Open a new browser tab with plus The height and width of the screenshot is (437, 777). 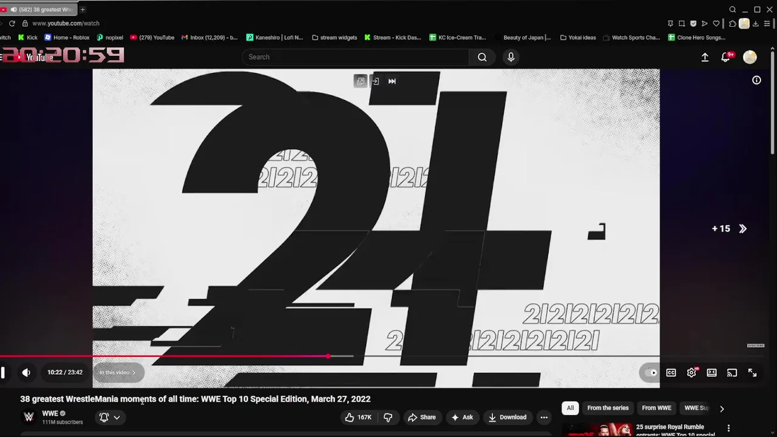83,9
